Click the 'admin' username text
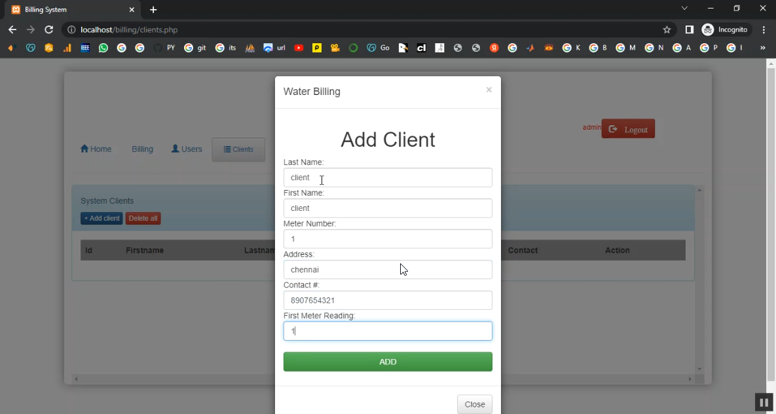Screen dimensions: 776x414 (591, 127)
